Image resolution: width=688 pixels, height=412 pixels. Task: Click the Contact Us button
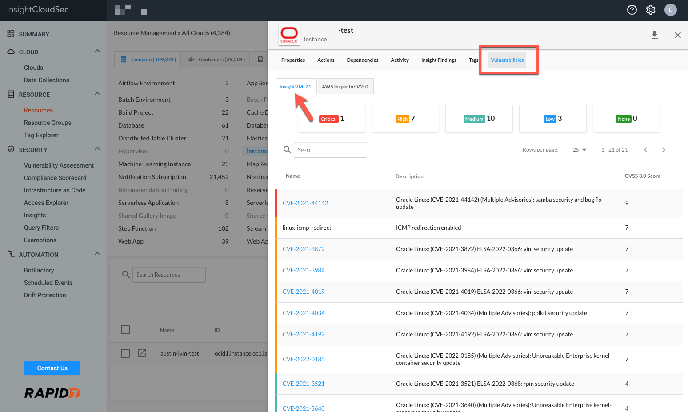coord(52,368)
